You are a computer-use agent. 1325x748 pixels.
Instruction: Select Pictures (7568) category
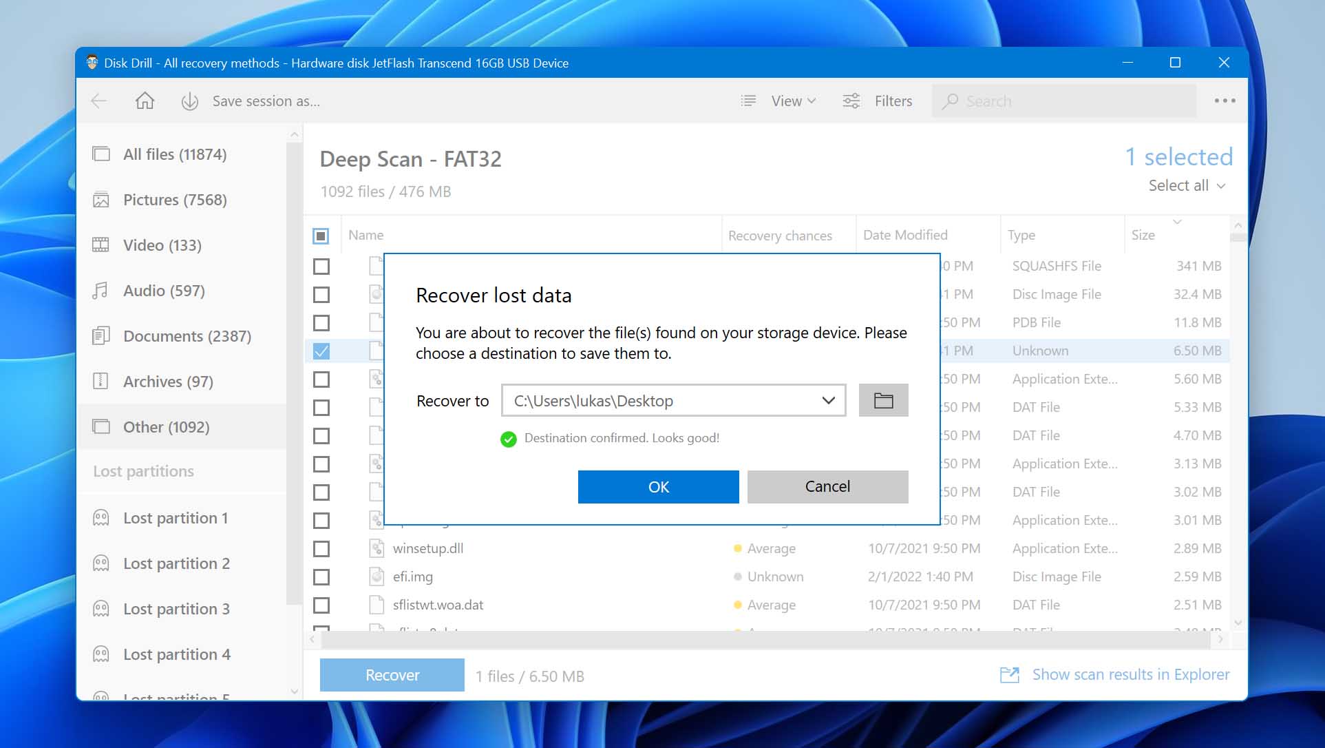182,200
